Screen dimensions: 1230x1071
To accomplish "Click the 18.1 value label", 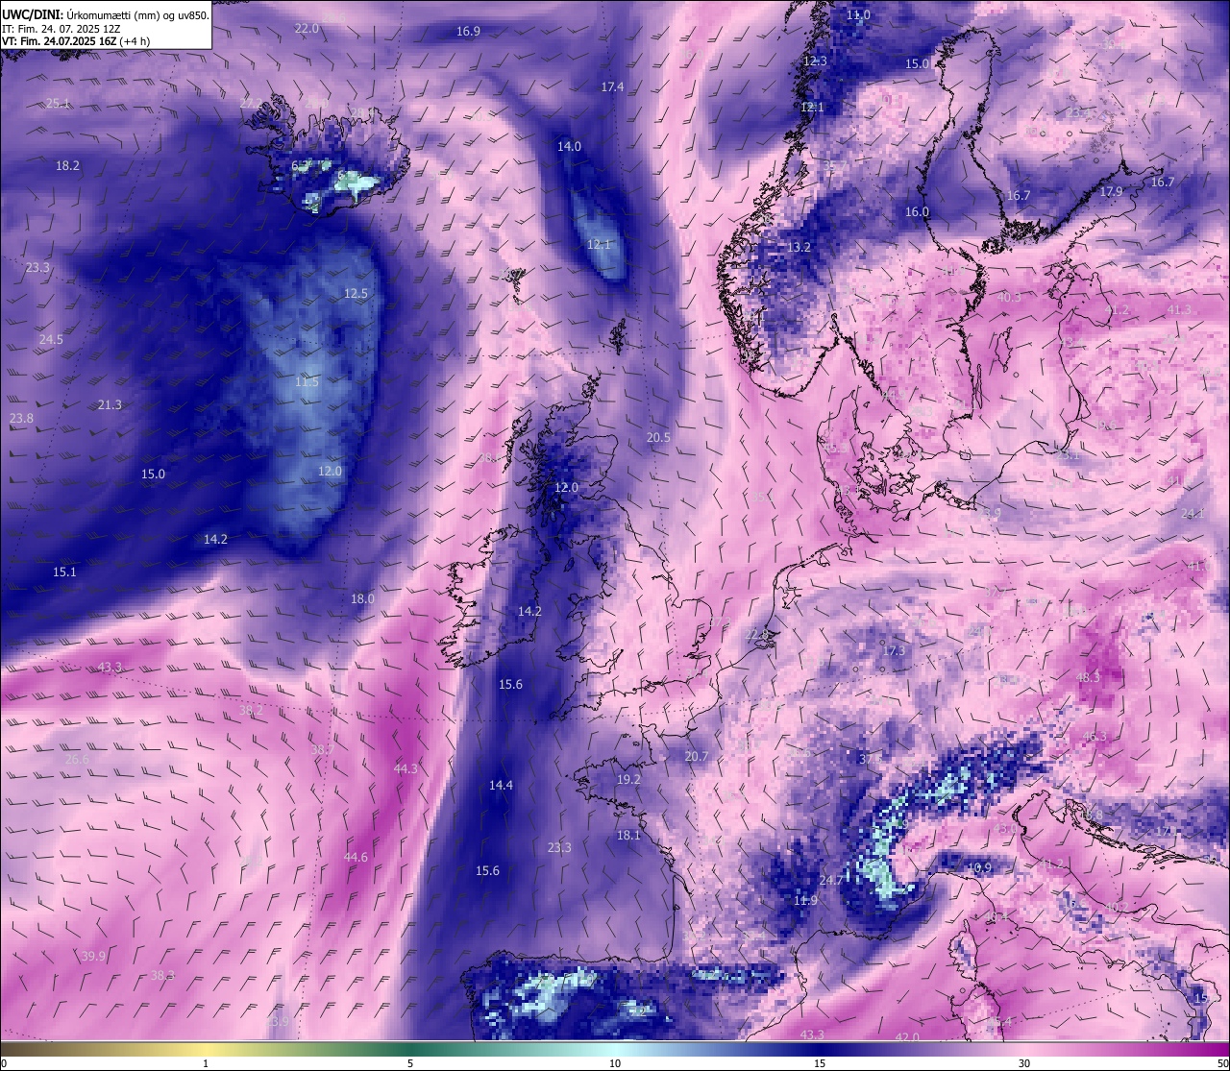I will tap(628, 836).
